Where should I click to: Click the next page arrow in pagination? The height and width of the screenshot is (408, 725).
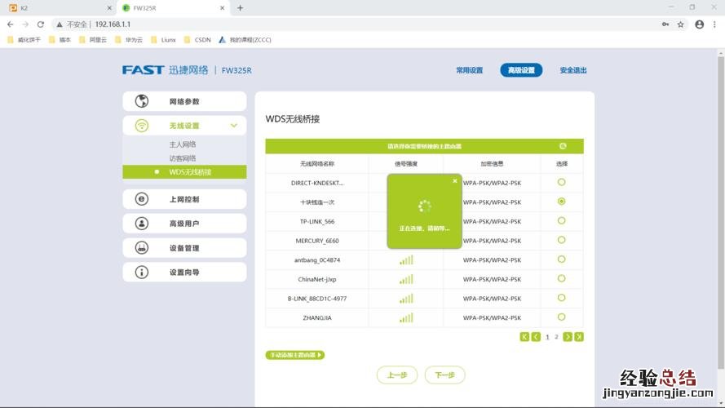[568, 336]
